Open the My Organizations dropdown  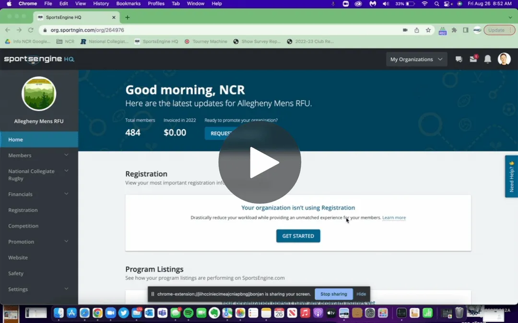pos(417,59)
